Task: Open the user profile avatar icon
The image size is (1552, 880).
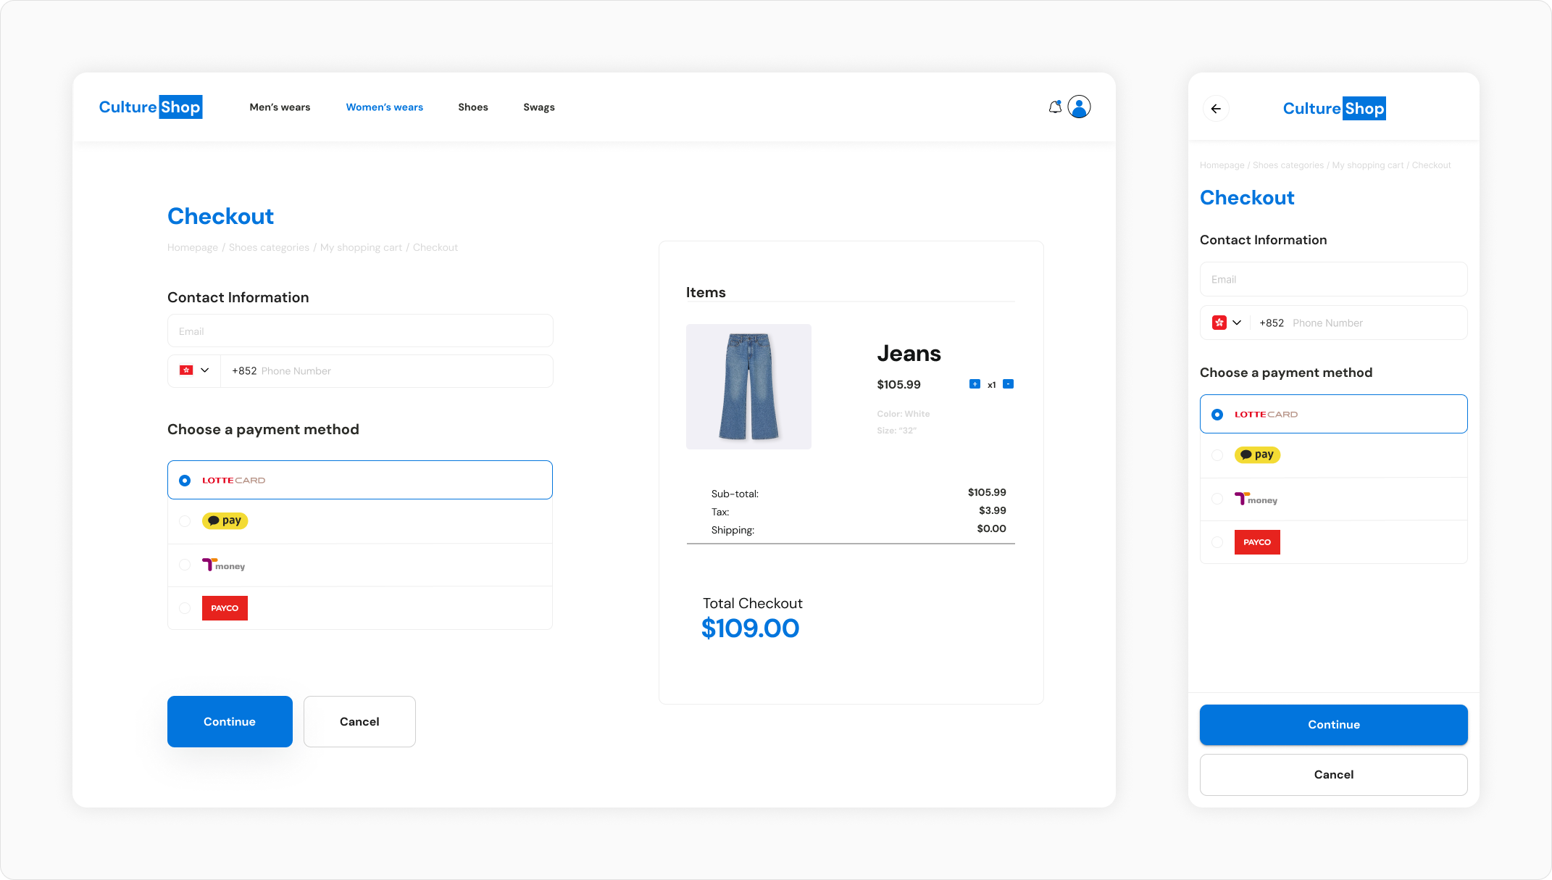Action: coord(1079,107)
